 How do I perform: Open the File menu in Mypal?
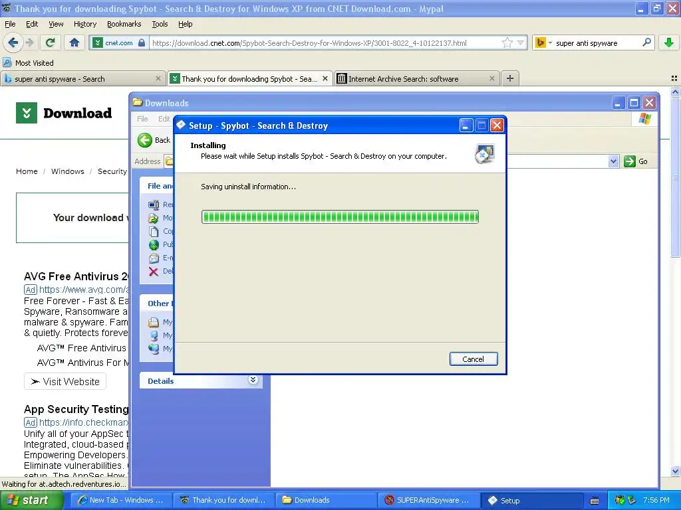(x=10, y=24)
